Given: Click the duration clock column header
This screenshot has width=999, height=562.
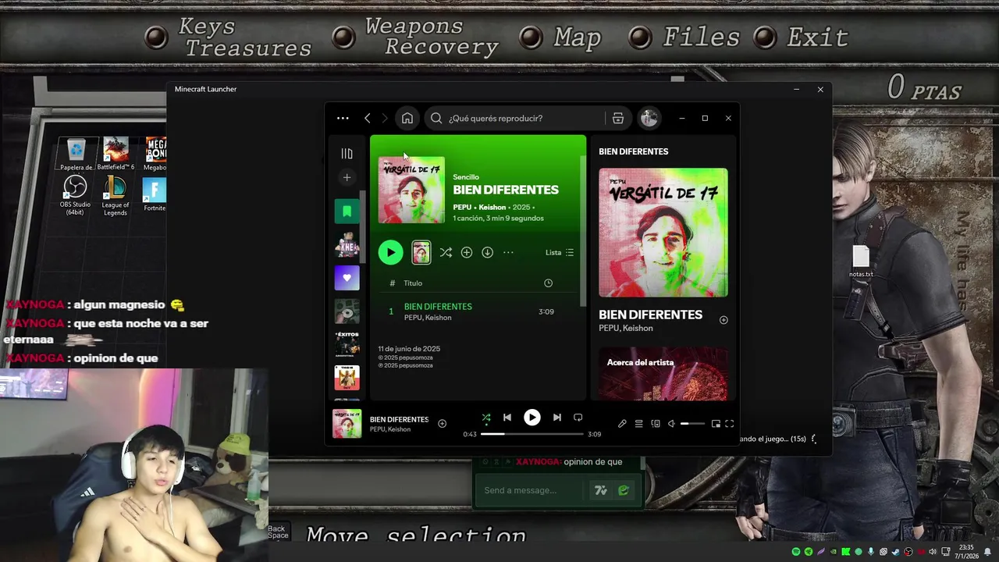Looking at the screenshot, I should click(548, 283).
